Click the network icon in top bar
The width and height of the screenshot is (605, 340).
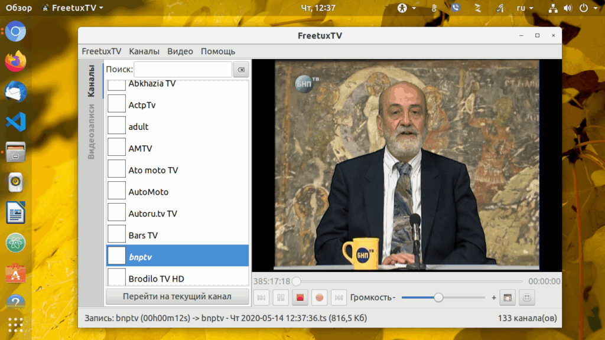pyautogui.click(x=553, y=8)
